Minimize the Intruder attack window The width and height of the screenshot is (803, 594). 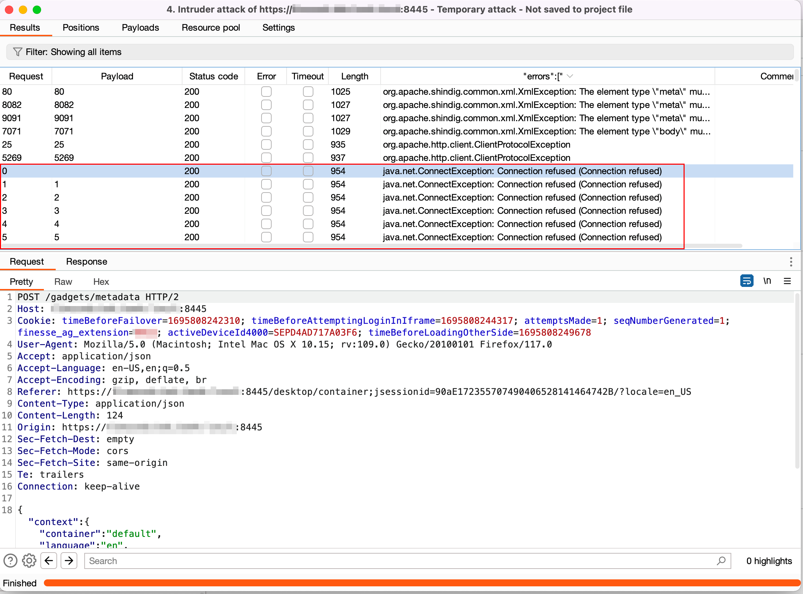click(23, 10)
